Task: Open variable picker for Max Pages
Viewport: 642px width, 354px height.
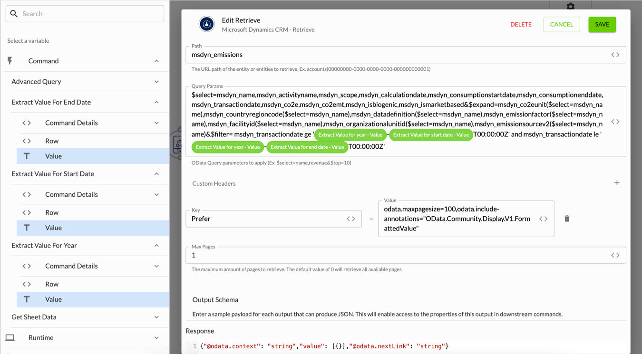Action: pyautogui.click(x=615, y=255)
